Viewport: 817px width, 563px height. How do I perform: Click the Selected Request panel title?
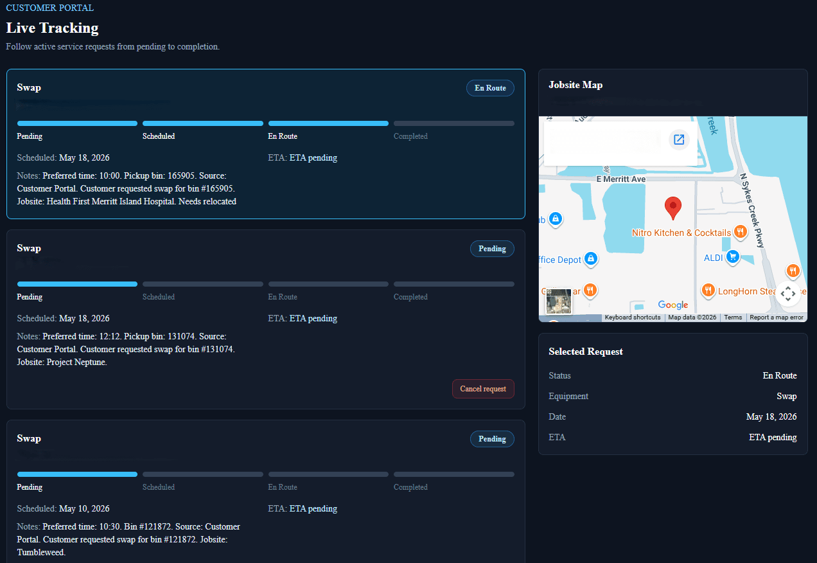(586, 352)
